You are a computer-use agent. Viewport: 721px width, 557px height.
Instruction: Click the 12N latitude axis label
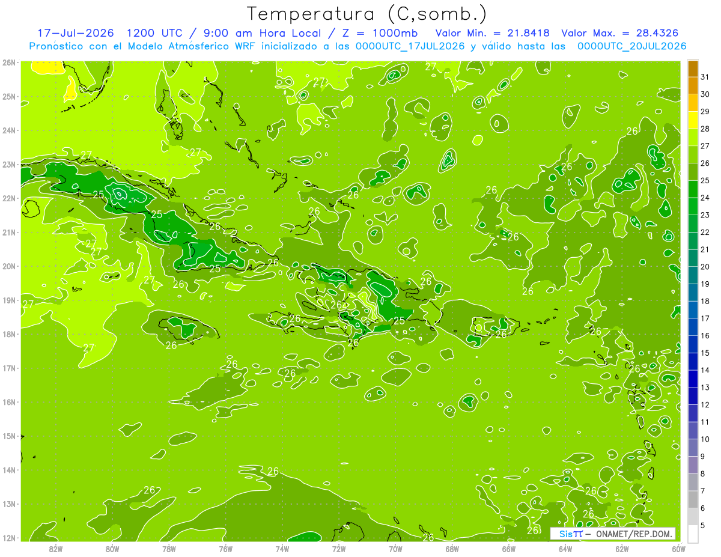click(x=8, y=538)
